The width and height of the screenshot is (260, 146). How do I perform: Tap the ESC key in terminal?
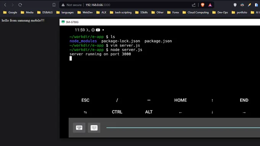point(85,100)
